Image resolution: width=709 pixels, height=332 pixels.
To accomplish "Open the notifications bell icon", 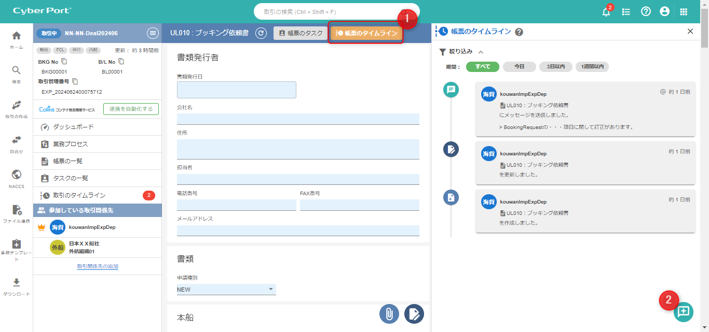I will pos(606,12).
